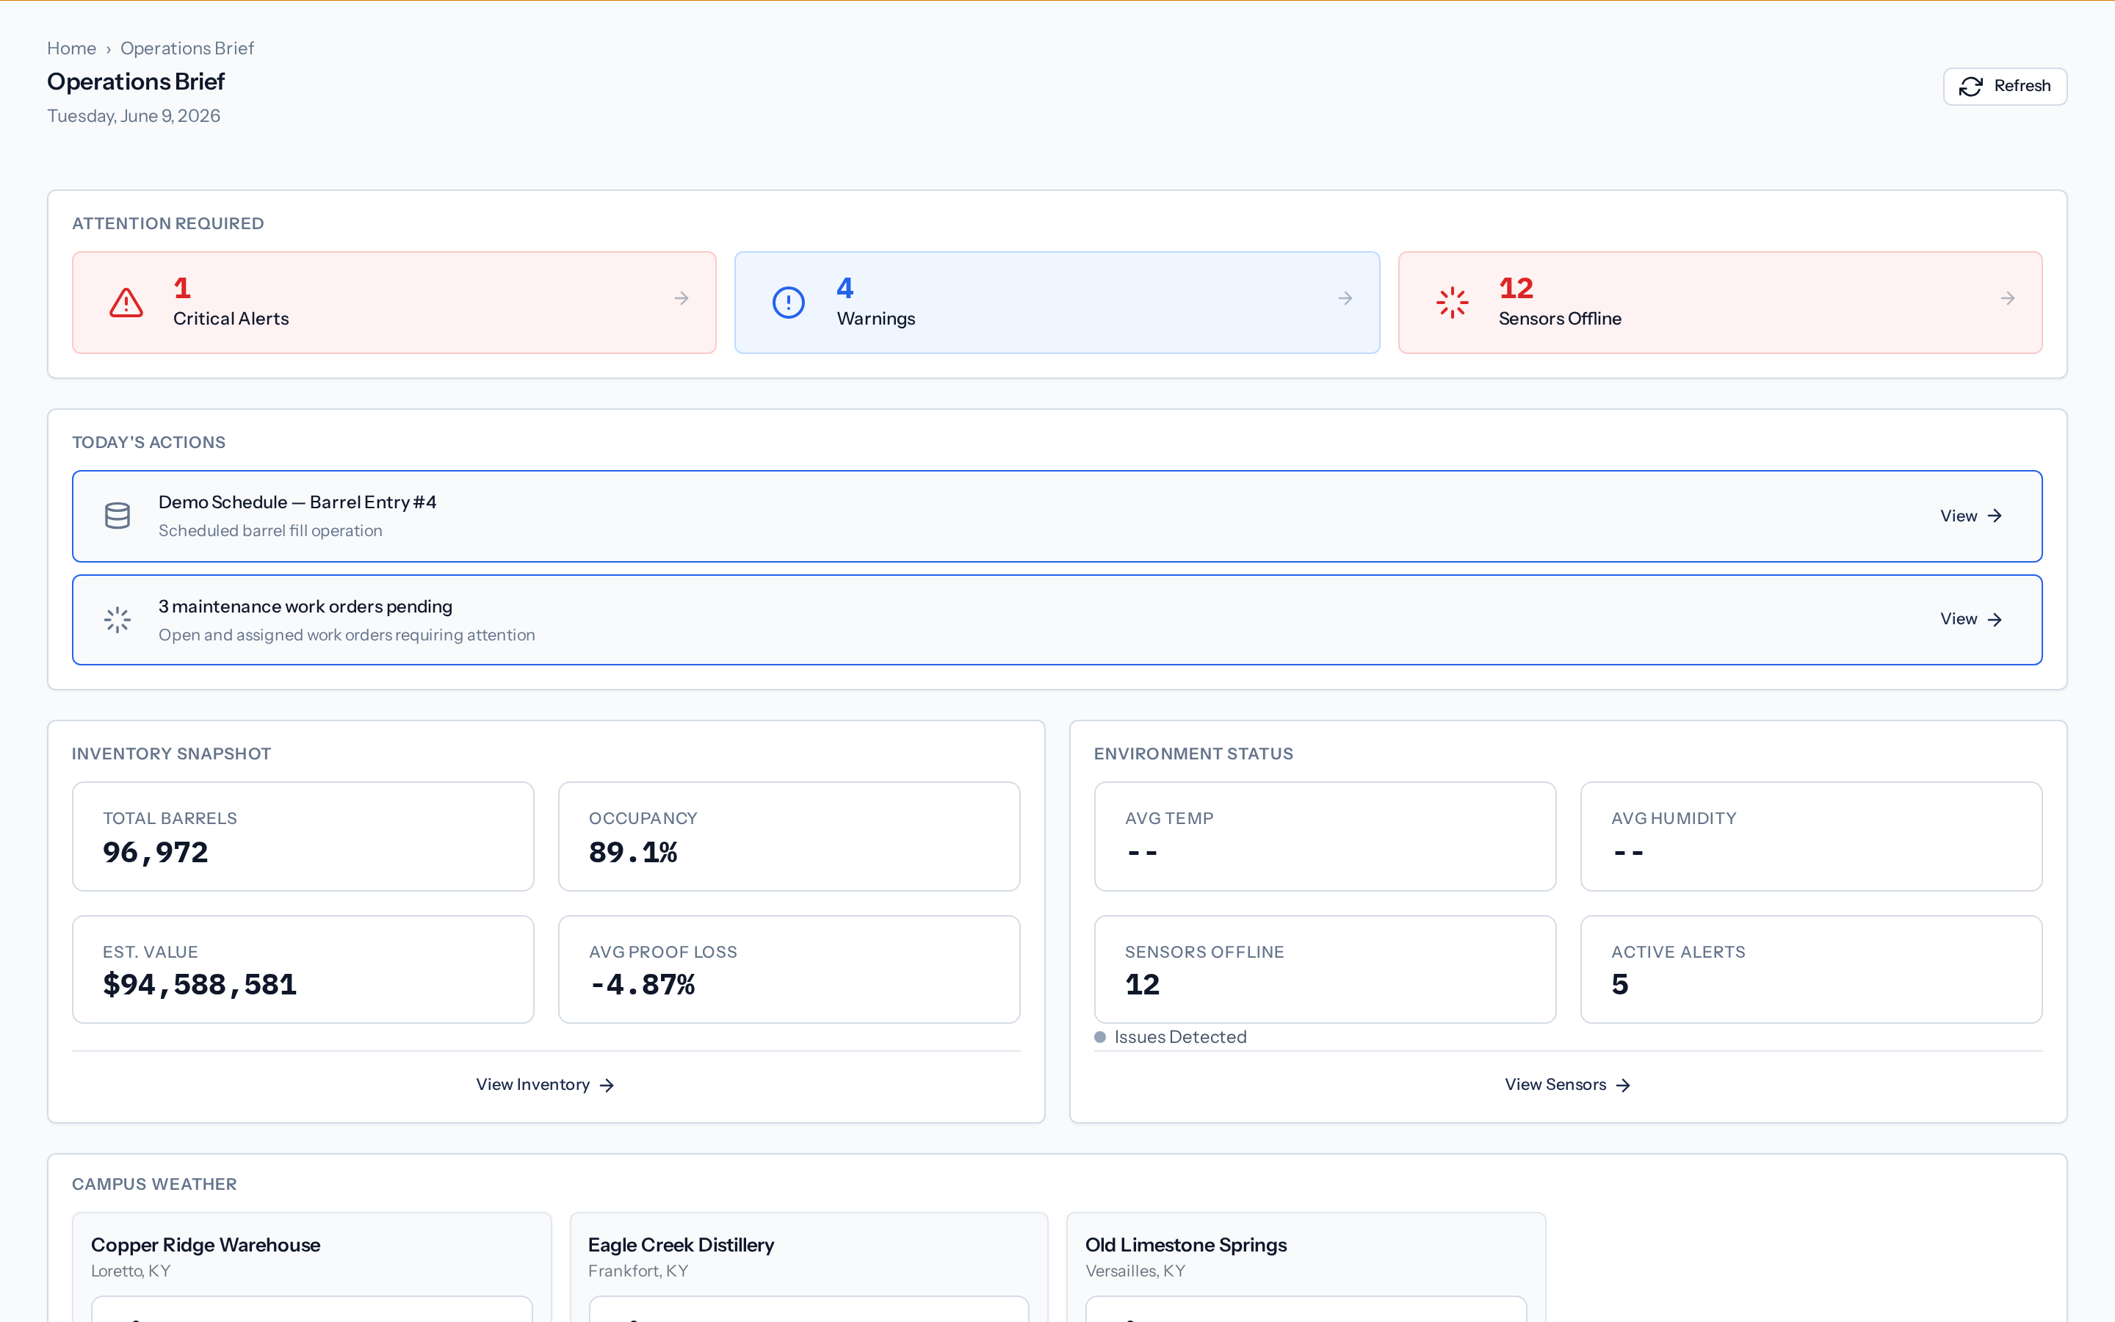This screenshot has width=2115, height=1322.
Task: Click the Issues Detected status dot
Action: (1100, 1037)
